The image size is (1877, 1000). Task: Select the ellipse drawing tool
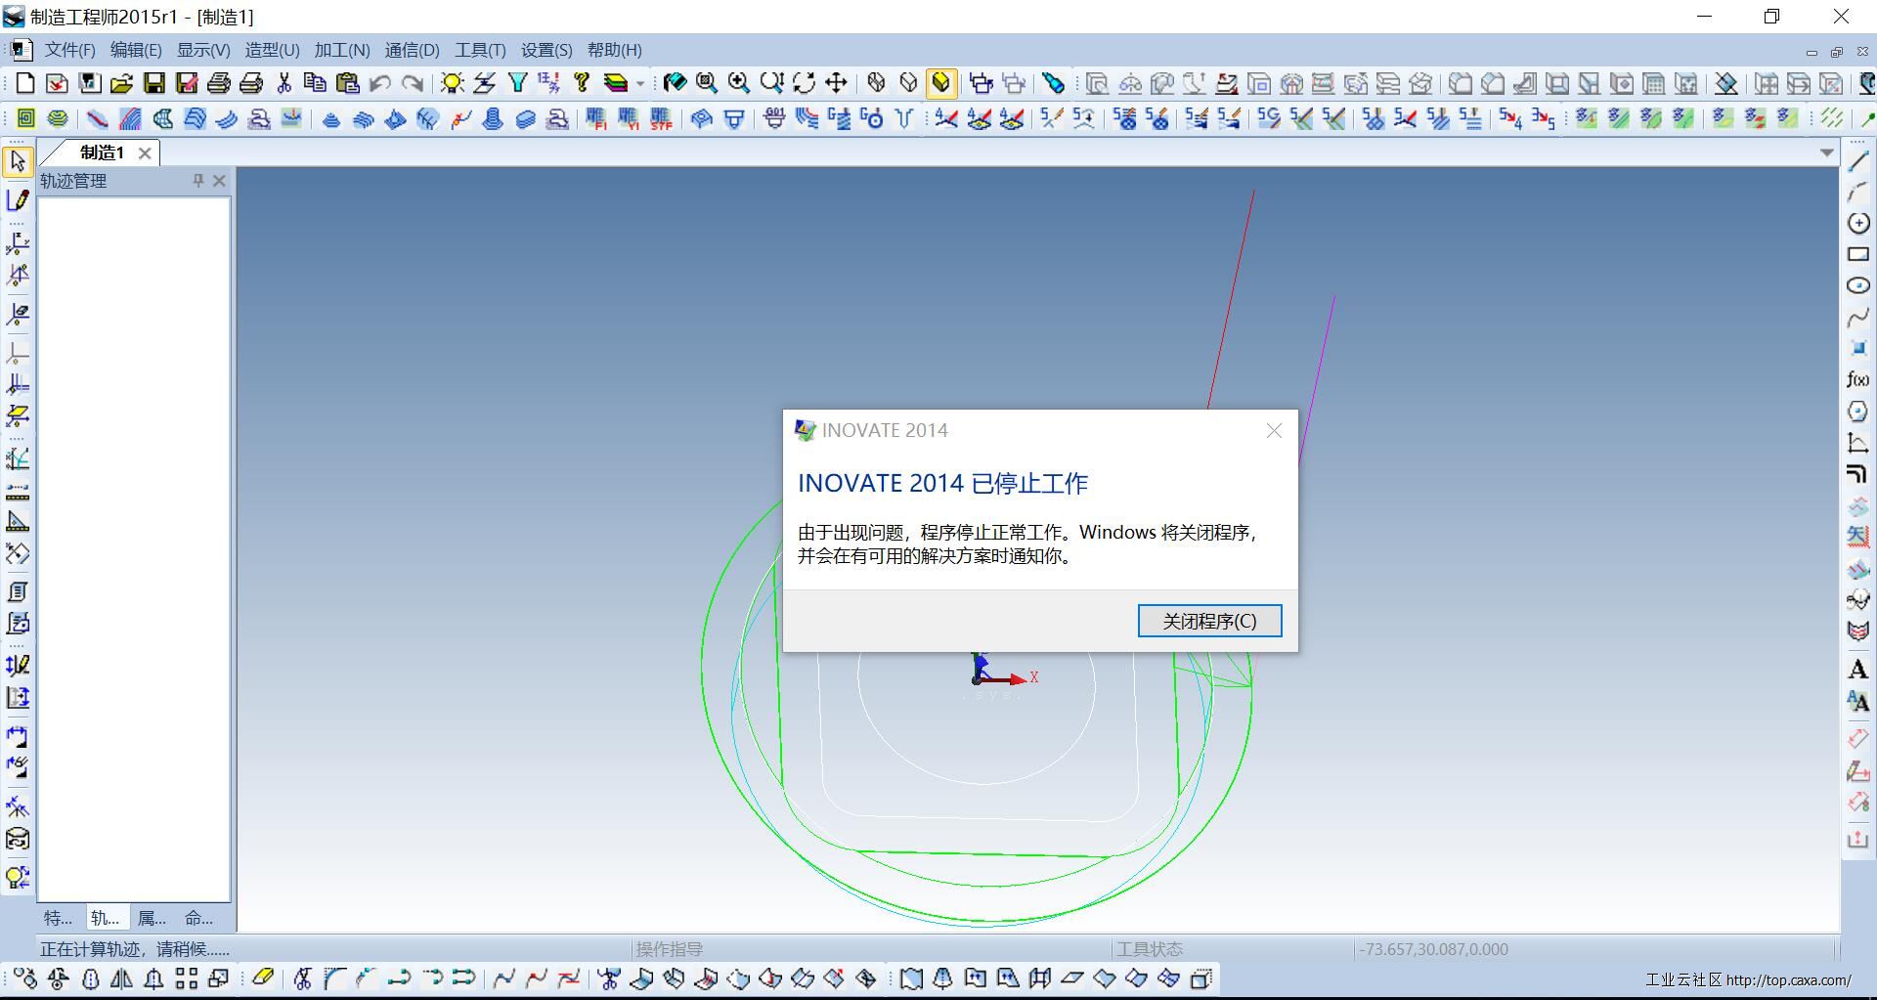coord(1857,285)
